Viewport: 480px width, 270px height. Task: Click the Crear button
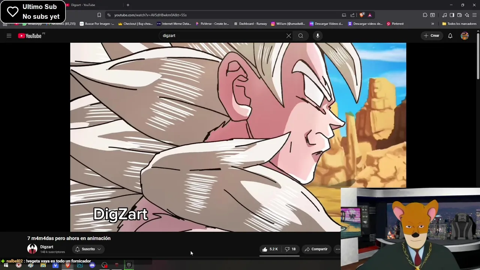pos(431,36)
